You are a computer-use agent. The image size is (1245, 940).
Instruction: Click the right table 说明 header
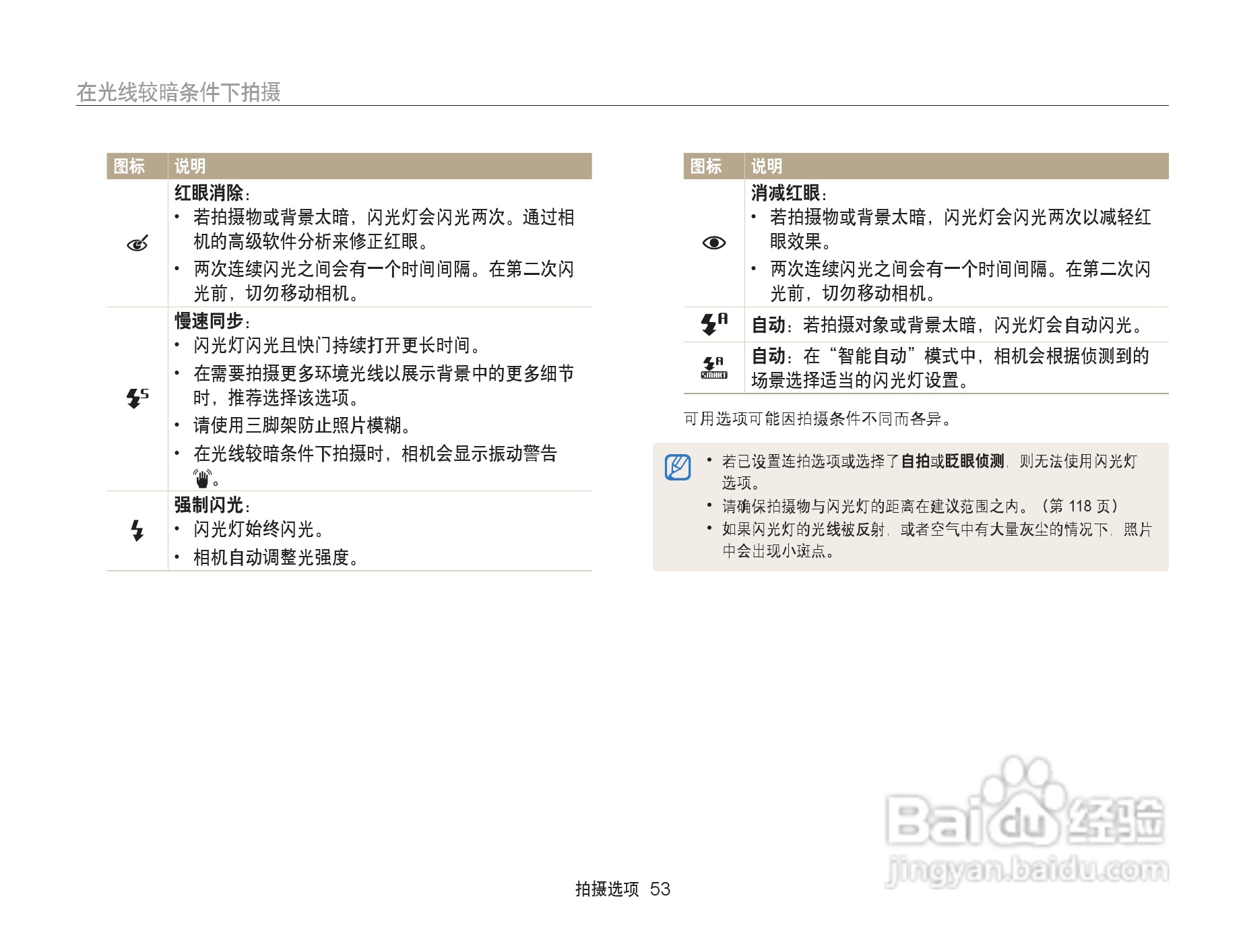767,166
